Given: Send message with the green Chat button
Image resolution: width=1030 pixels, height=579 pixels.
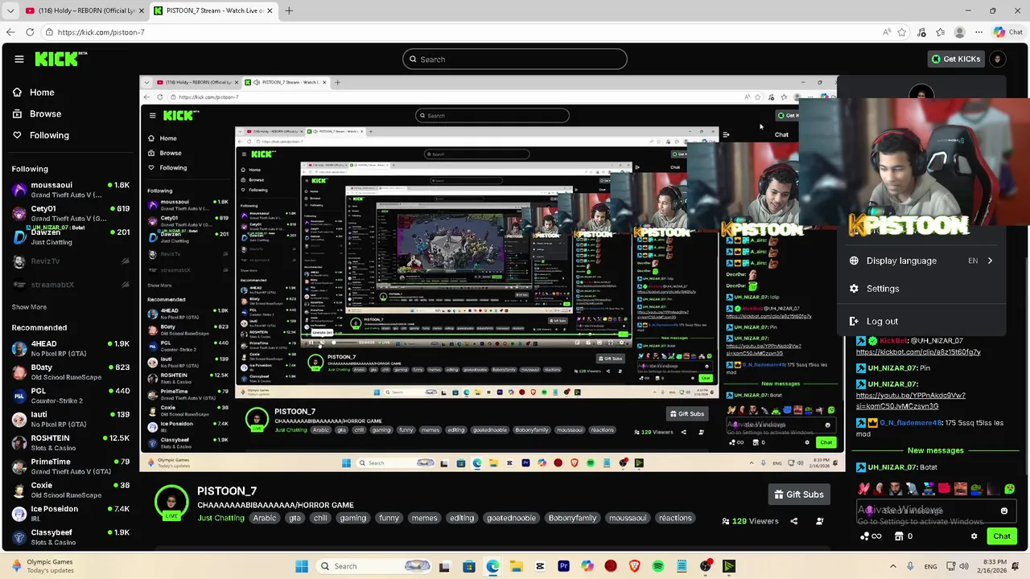Looking at the screenshot, I should coord(1002,536).
